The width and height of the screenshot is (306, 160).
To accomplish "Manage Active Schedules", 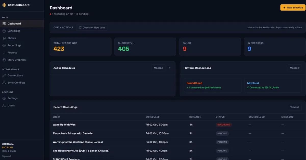I will click(x=158, y=68).
